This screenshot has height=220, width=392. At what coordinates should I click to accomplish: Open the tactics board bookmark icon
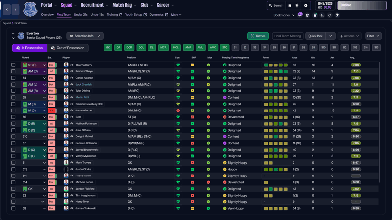[x=315, y=15]
